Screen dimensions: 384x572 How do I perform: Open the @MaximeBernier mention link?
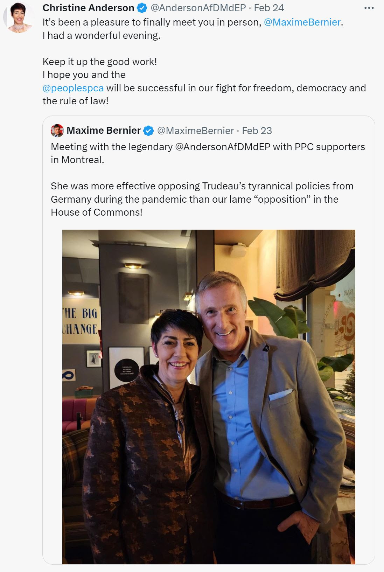pos(302,22)
